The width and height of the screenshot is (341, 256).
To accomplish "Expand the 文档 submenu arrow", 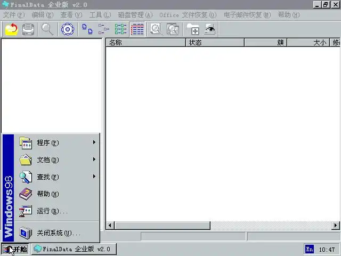I will point(94,159).
